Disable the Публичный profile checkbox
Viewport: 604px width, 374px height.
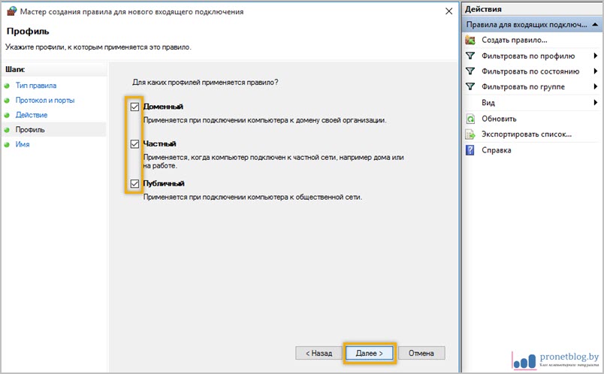(x=134, y=183)
